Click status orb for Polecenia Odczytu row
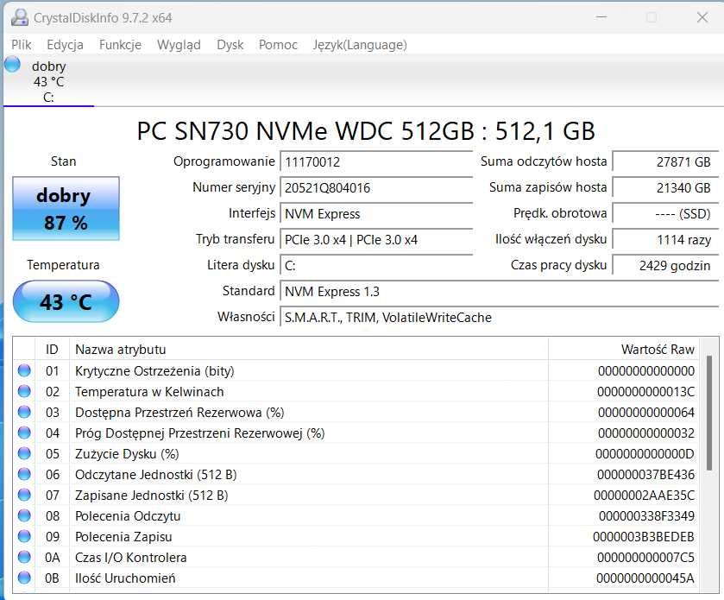This screenshot has height=600, width=724. click(24, 515)
